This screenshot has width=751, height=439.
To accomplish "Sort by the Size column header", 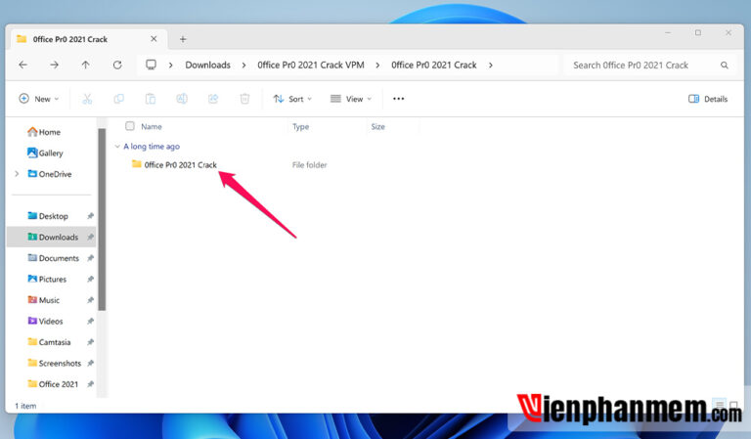I will coord(377,126).
